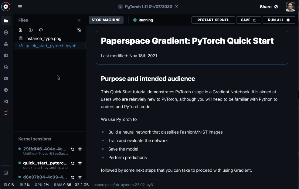Click Last modified: Nov 18th 2021 text

tap(129, 56)
